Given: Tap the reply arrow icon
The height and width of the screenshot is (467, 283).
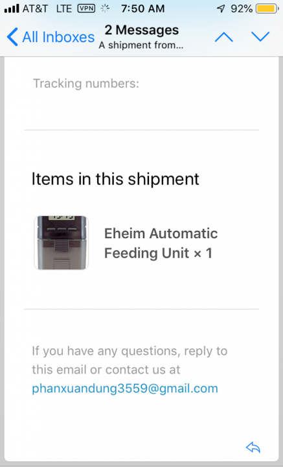Looking at the screenshot, I should [x=253, y=447].
